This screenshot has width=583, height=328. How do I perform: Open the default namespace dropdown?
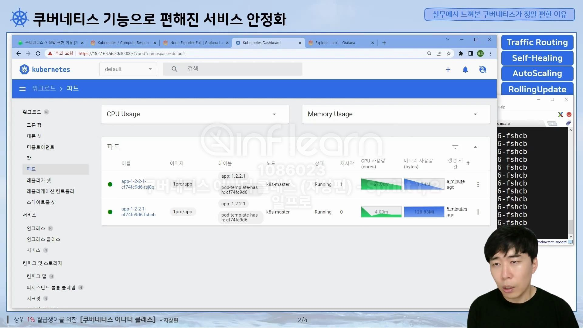click(x=128, y=69)
